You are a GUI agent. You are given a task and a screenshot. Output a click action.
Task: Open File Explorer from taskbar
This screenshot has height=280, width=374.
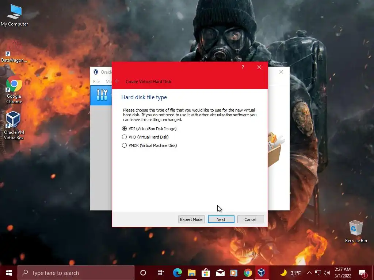tap(191, 273)
